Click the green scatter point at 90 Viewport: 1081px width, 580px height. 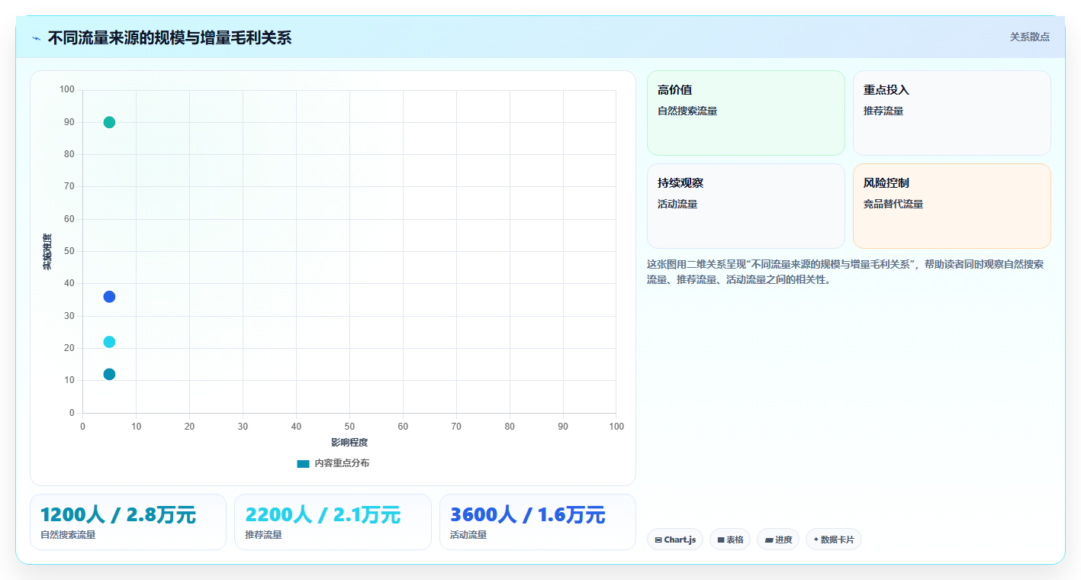coord(109,122)
